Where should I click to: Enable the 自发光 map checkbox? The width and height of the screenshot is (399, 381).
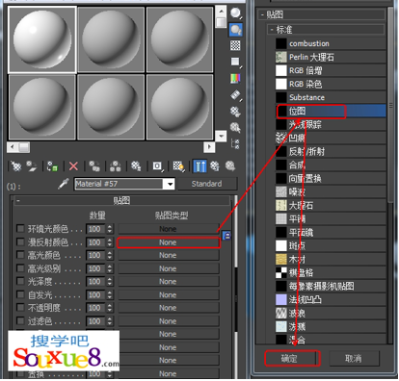(20, 294)
